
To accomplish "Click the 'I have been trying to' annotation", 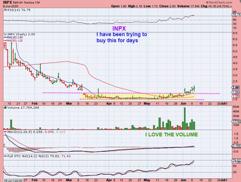I will point(122,34).
